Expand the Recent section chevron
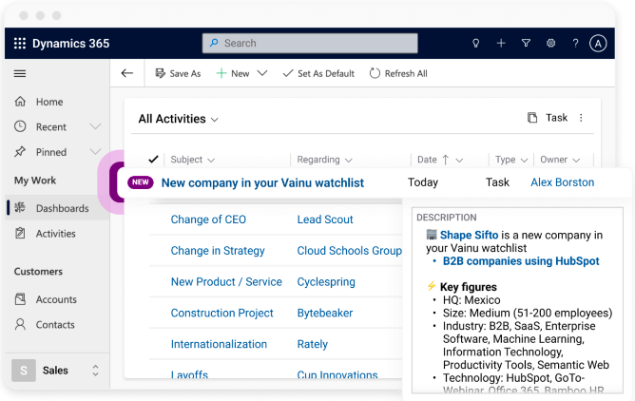Screen dimensions: 635x401 click(96, 126)
